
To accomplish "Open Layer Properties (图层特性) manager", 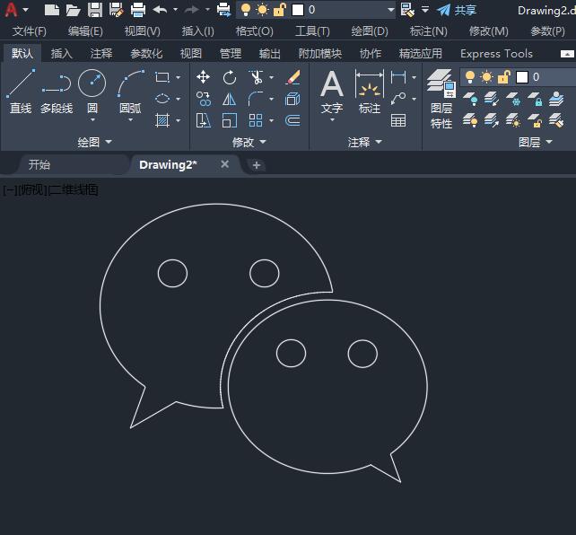I will (x=441, y=99).
